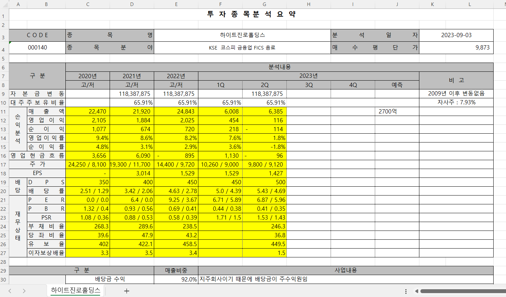Go to the previous sheet with left arrow
Screen dimensions: 506x297
pos(10,291)
